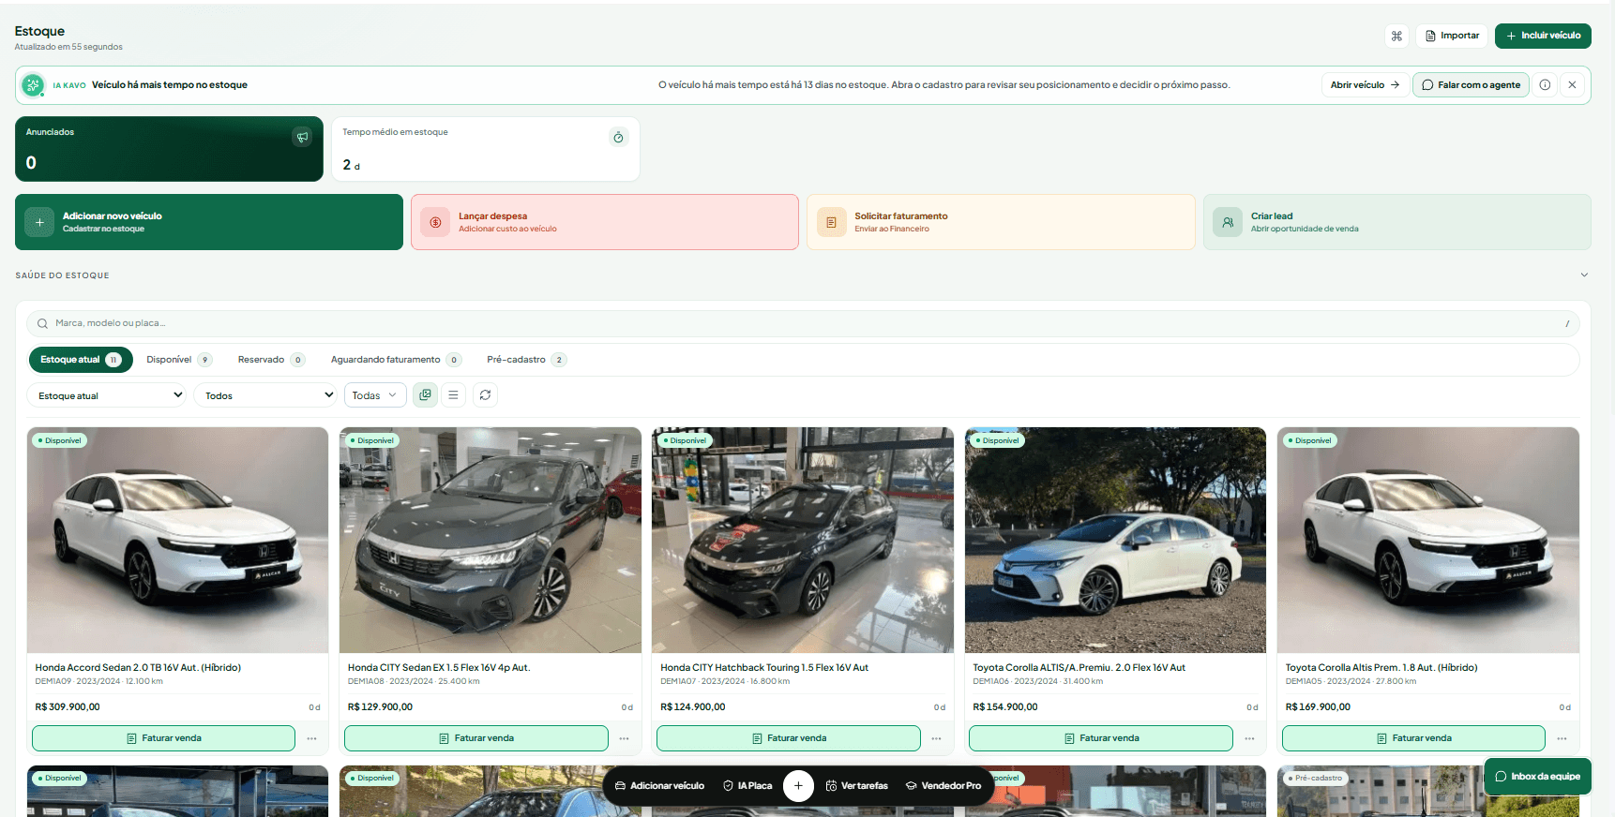Viewport: 1615px width, 817px height.
Task: Switch to the Aguardando faturamento tab
Action: tap(396, 360)
